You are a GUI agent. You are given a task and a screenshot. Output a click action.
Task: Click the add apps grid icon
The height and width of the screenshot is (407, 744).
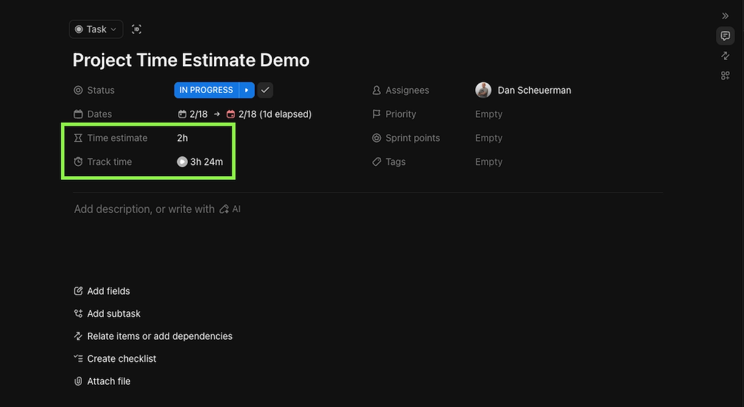[x=725, y=75]
